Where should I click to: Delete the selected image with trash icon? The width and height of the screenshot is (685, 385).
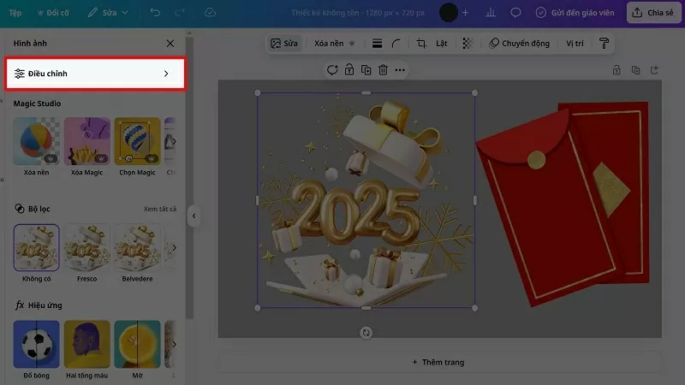(x=383, y=70)
